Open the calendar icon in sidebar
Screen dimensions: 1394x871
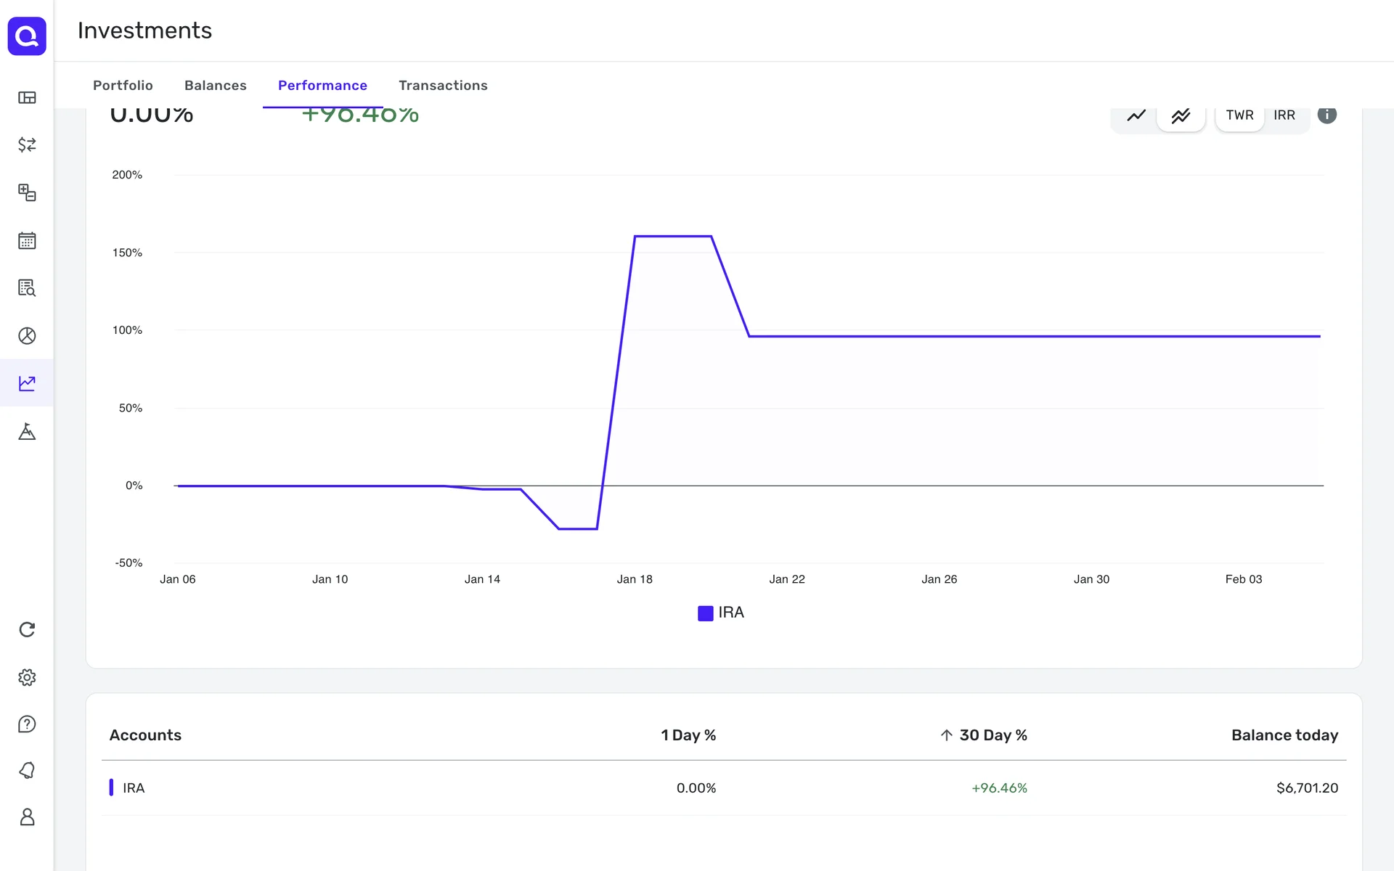[x=27, y=240]
